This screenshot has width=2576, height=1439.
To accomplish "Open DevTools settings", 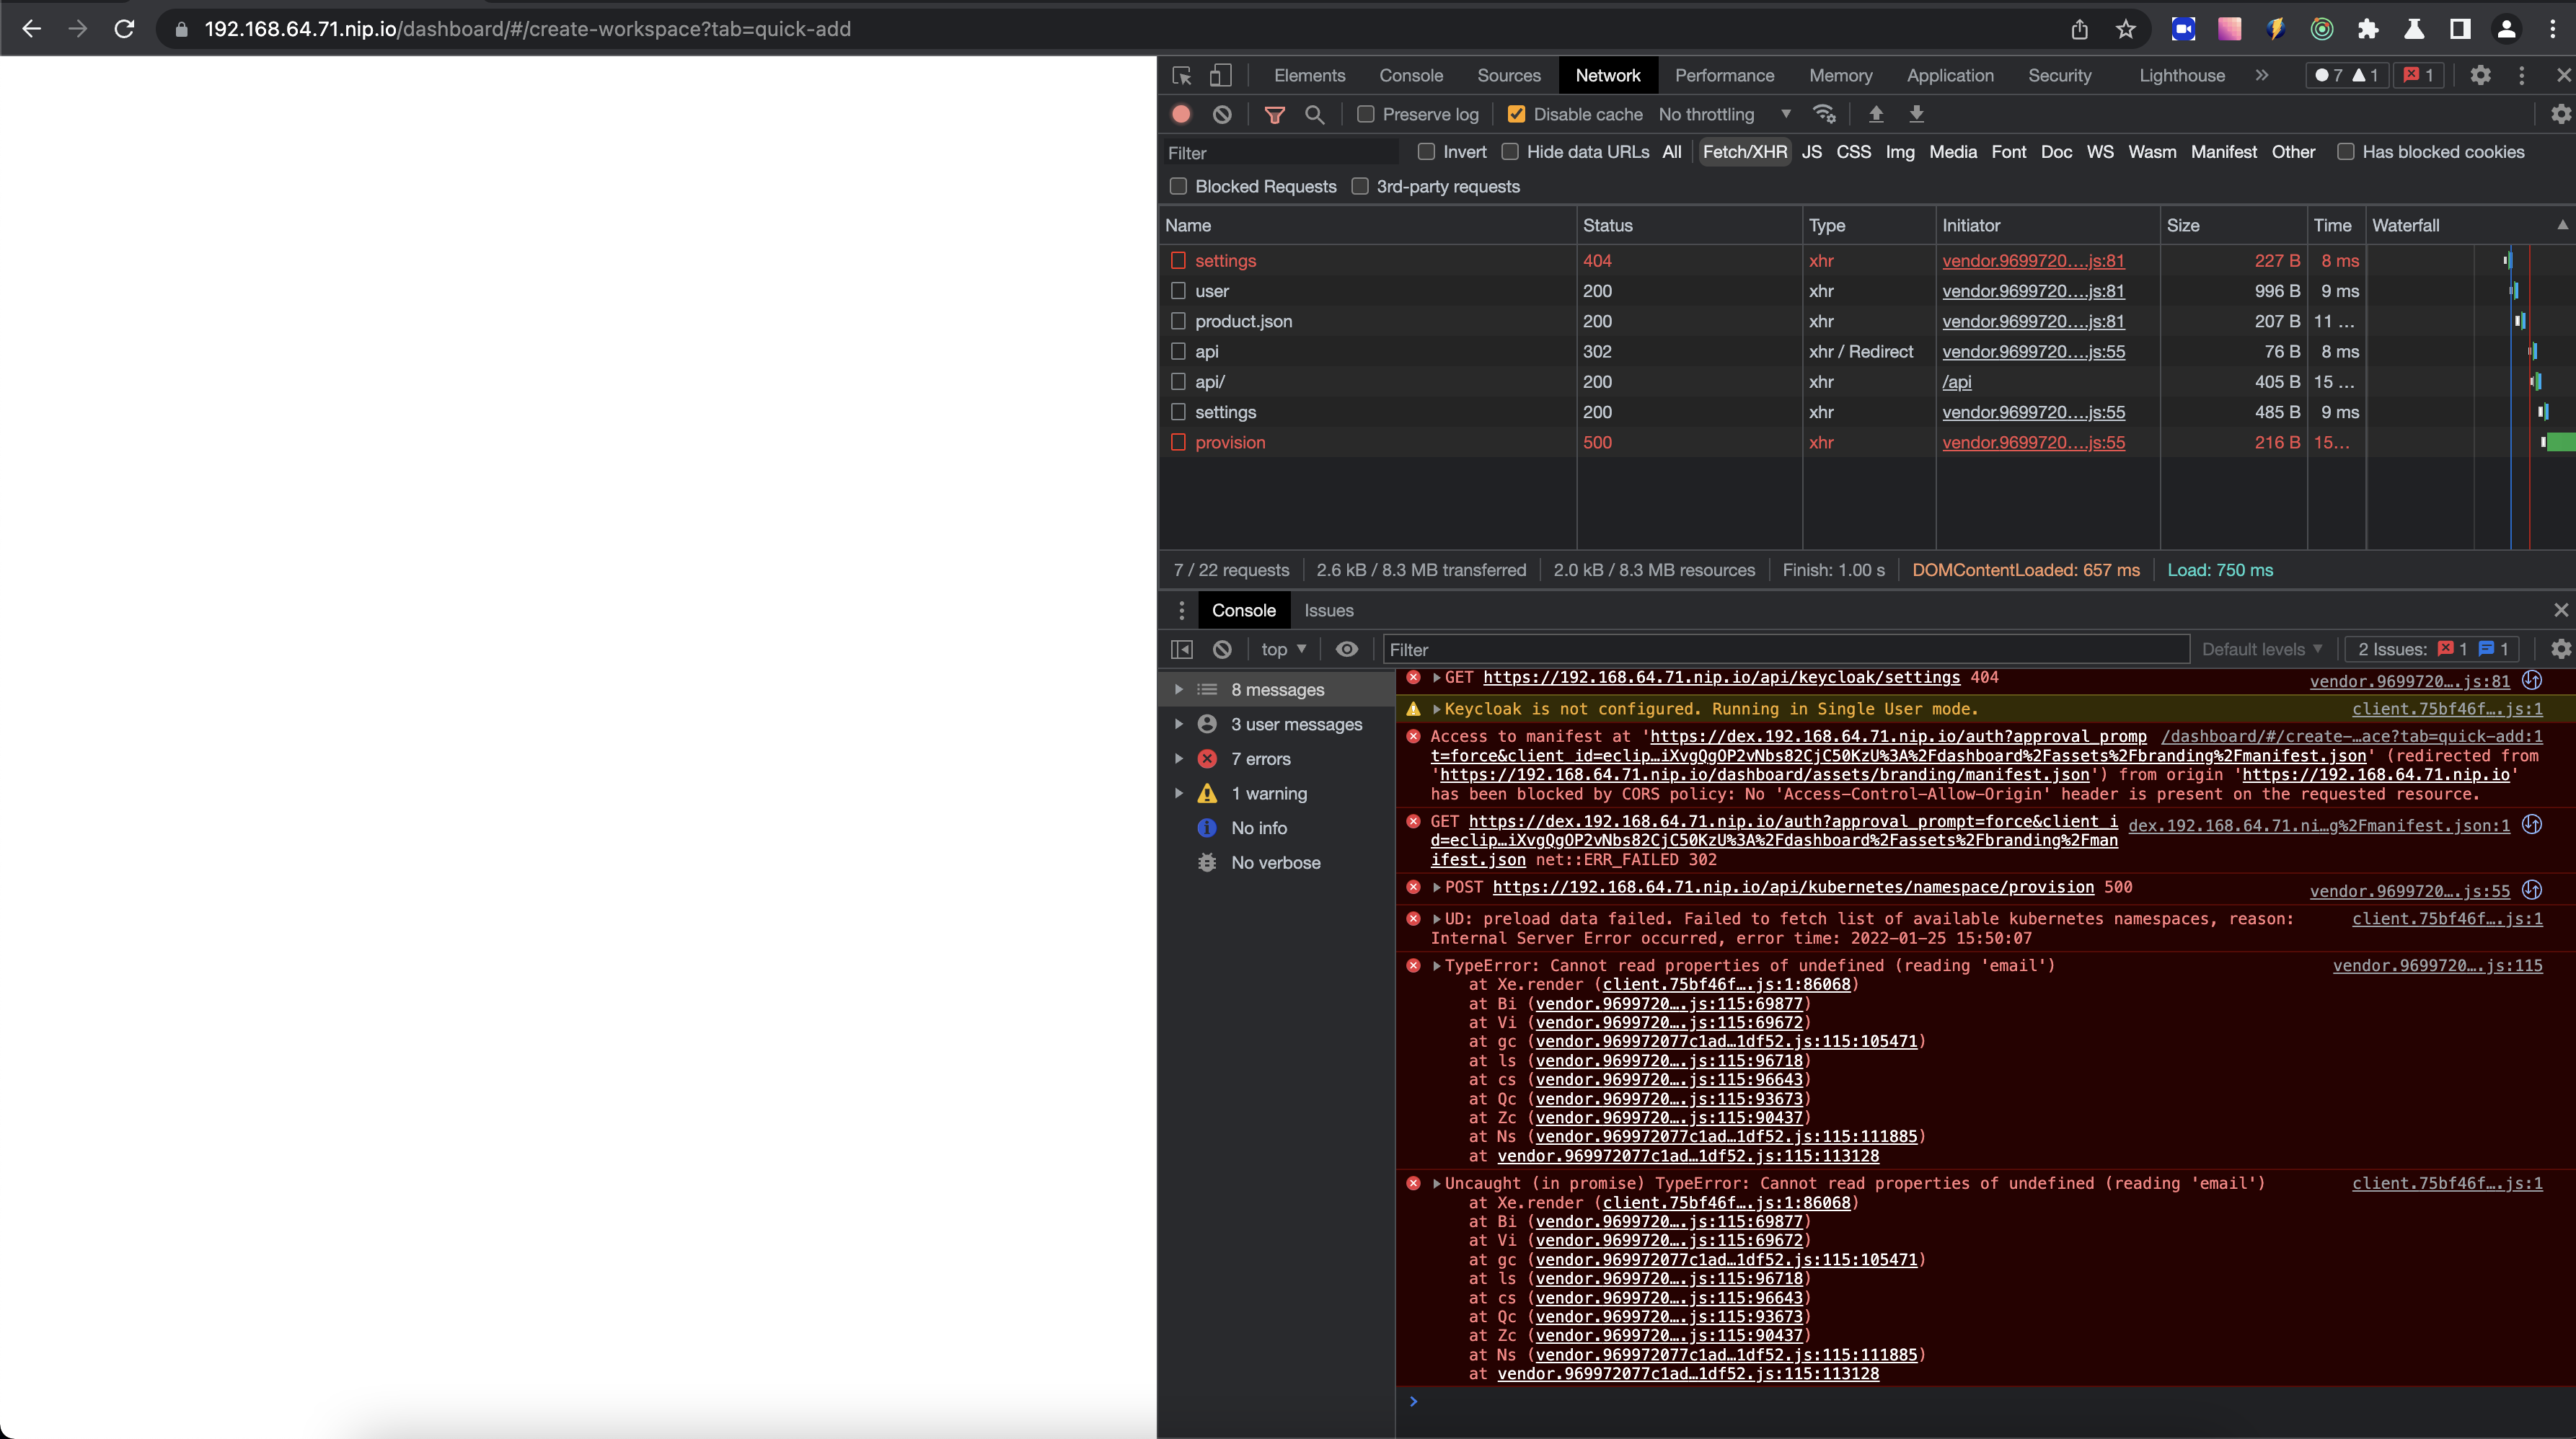I will coord(2481,75).
